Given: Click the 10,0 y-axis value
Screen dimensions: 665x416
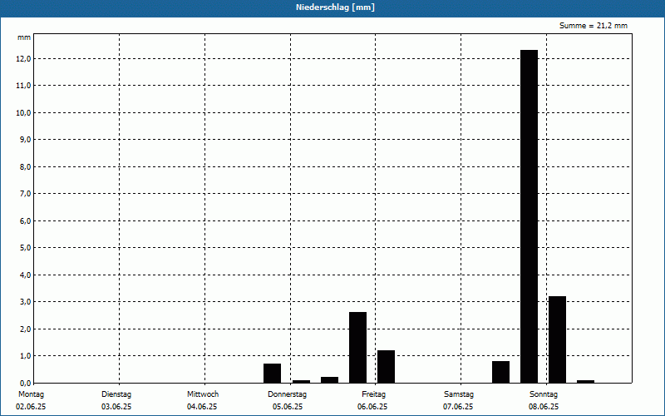Looking at the screenshot, I should [x=23, y=112].
